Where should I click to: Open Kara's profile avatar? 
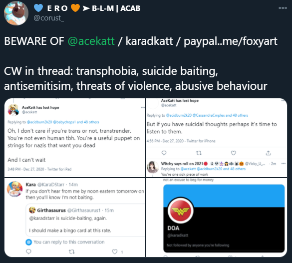(14, 189)
